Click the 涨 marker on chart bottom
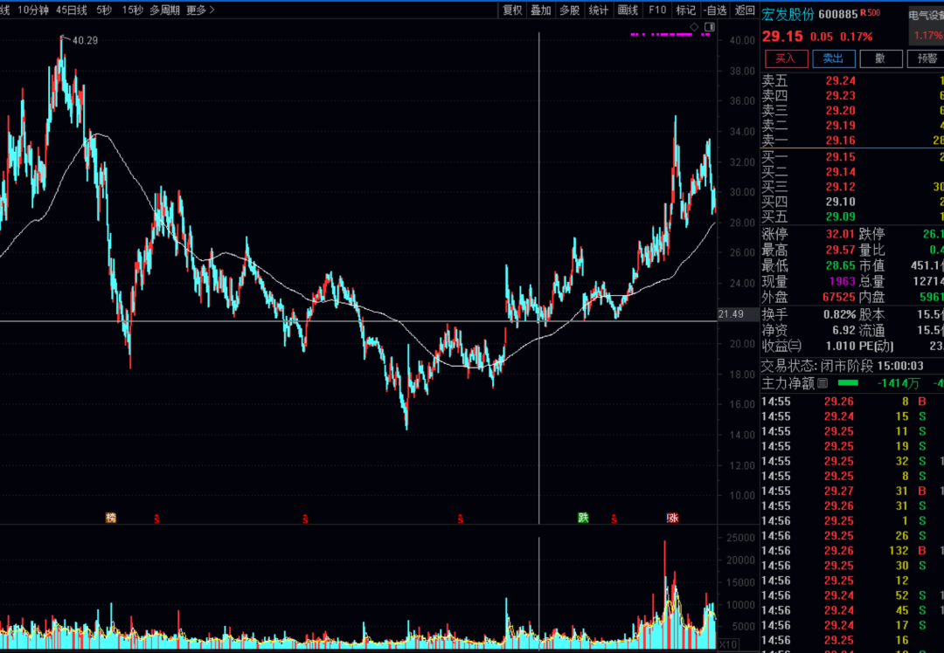Screen dimensions: 944x653 pyautogui.click(x=672, y=518)
